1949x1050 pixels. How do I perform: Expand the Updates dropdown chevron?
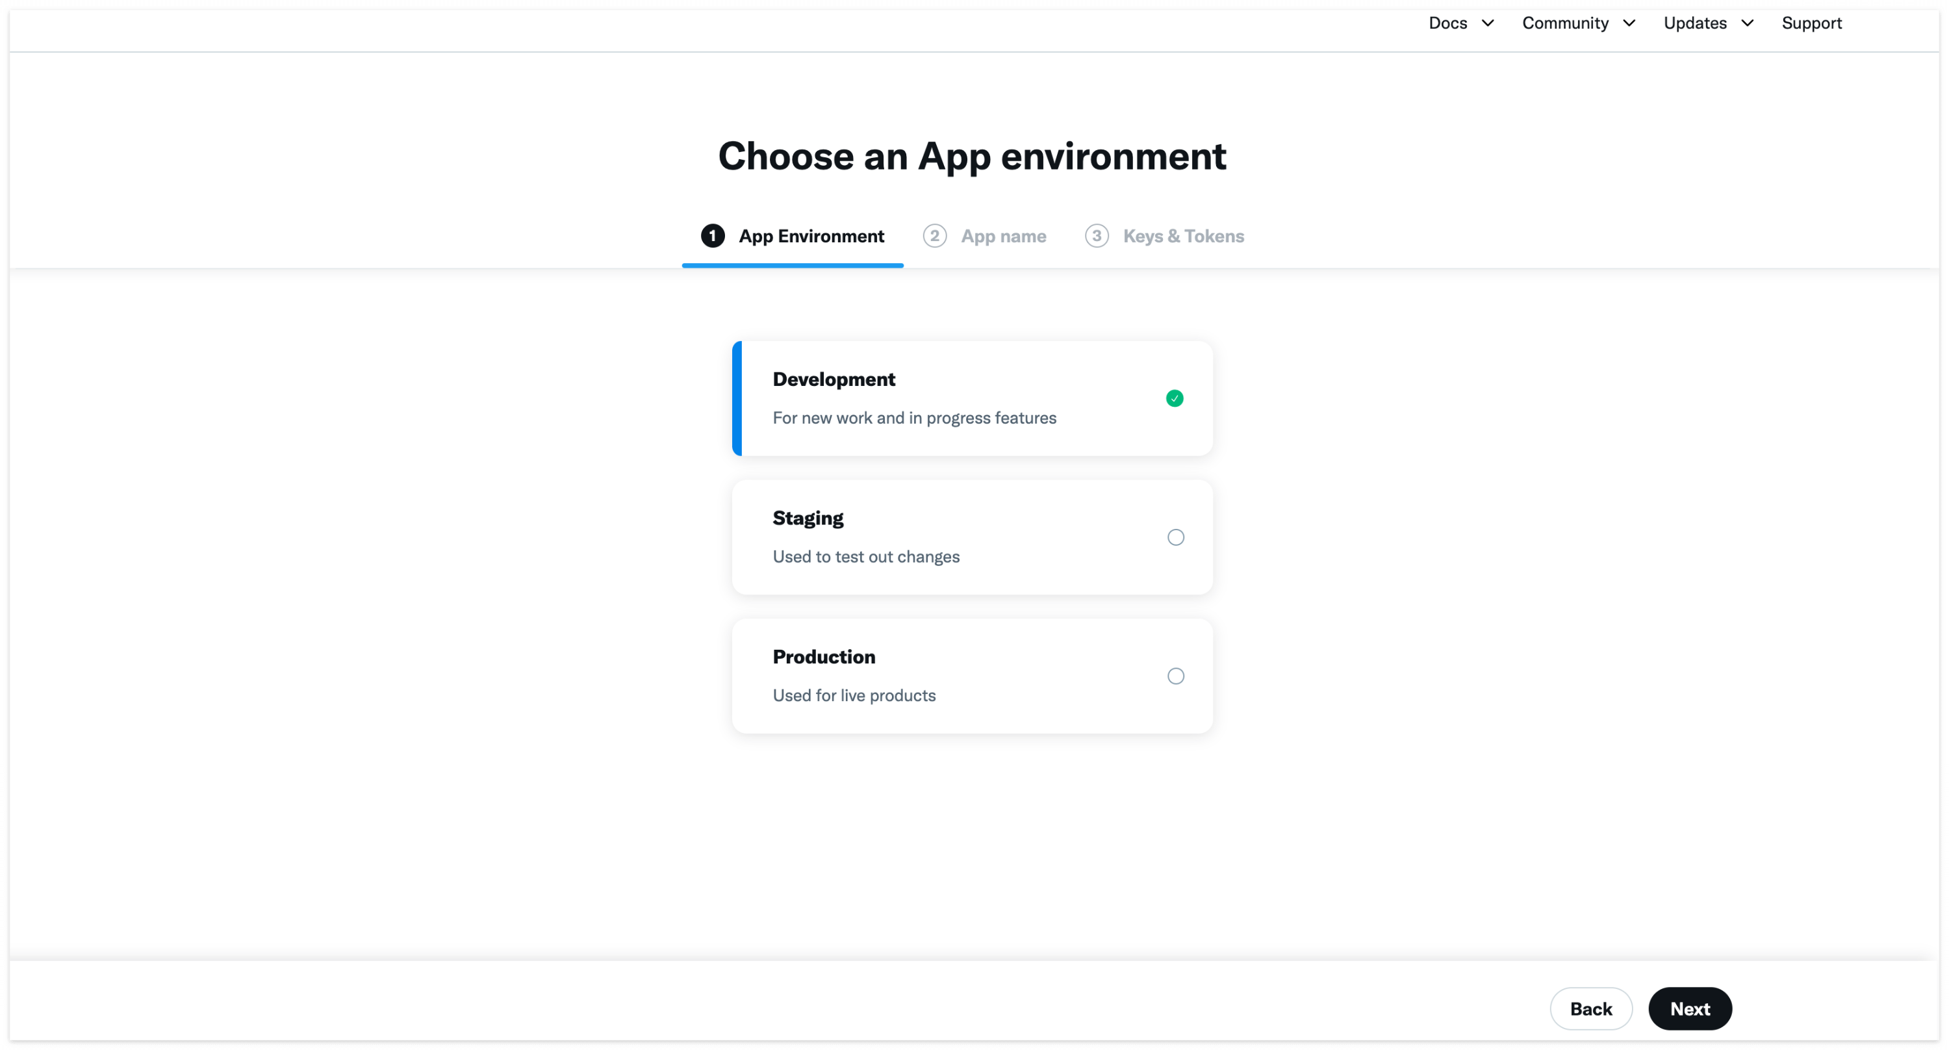coord(1747,23)
